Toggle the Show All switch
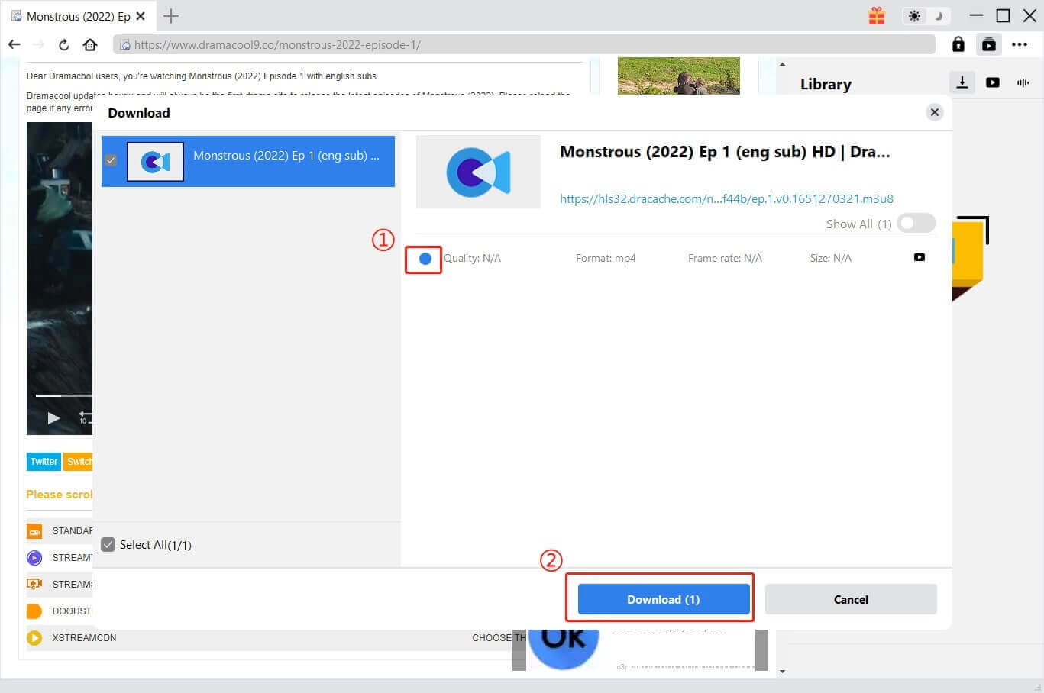This screenshot has height=693, width=1044. click(916, 224)
